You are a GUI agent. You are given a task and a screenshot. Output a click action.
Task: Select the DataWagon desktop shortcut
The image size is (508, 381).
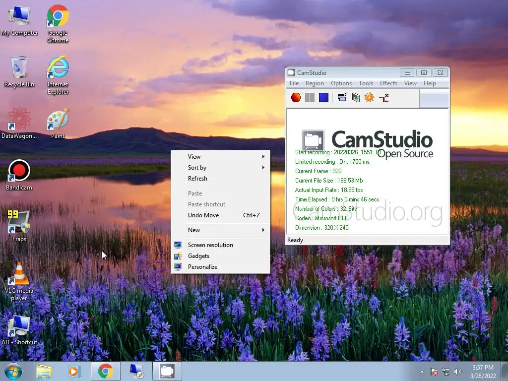(19, 124)
